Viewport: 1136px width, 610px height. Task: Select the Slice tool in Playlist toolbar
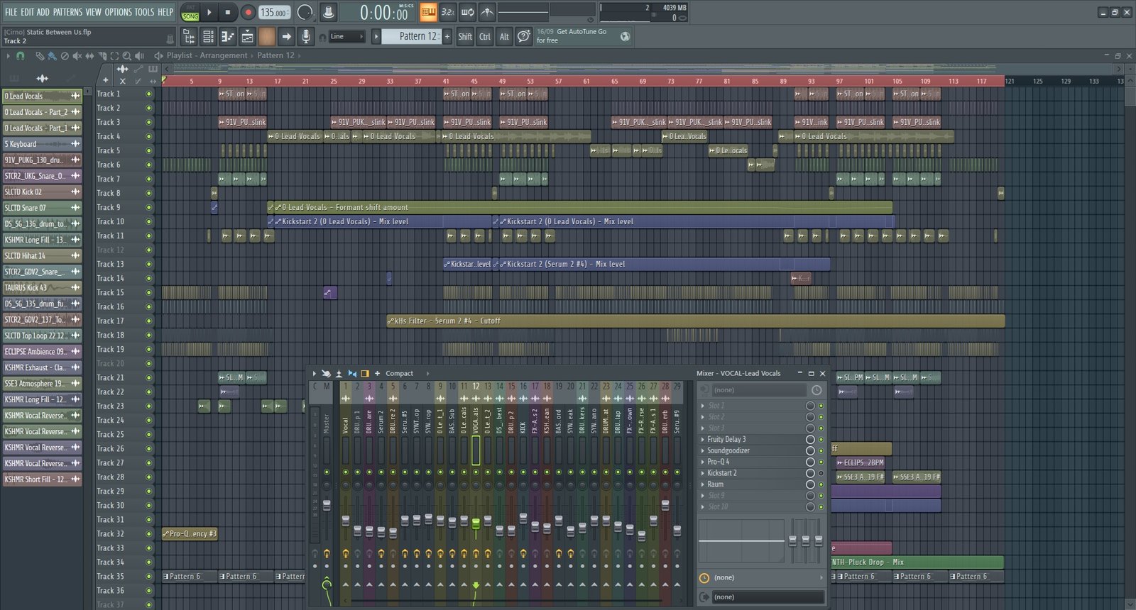click(x=102, y=55)
